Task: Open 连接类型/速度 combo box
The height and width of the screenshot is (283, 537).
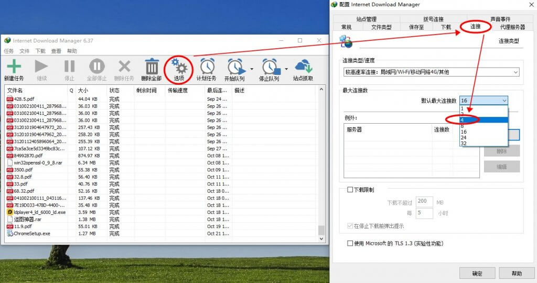Action: (432, 72)
